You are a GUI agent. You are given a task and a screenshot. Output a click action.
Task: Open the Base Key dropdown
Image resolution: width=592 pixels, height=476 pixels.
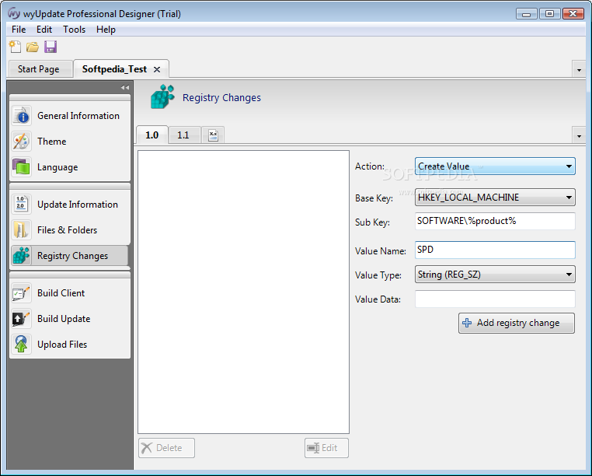tap(495, 198)
